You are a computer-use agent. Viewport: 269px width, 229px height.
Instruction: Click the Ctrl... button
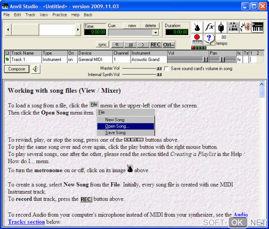169,44
